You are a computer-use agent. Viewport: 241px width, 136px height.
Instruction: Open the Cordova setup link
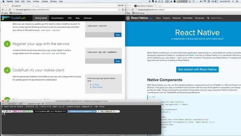pyautogui.click(x=96, y=85)
